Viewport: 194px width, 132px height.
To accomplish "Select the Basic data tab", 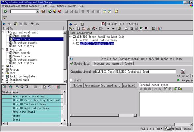I will [x=80, y=64].
